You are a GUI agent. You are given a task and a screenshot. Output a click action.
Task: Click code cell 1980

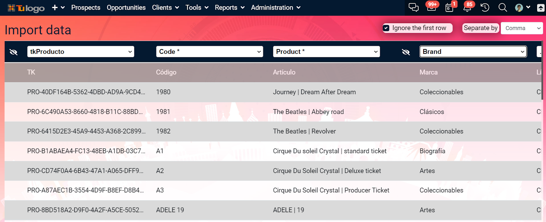[163, 92]
